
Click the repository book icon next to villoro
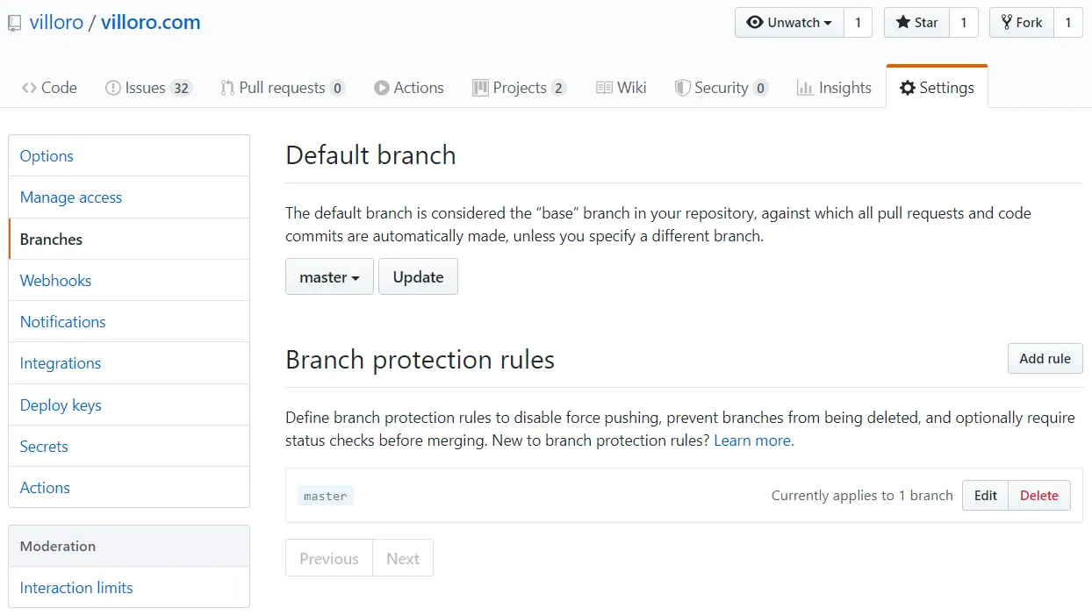coord(14,22)
